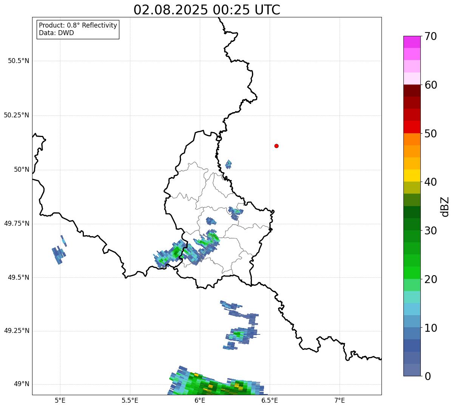Pick the dark blue colorbar segment below 10
This screenshot has width=454, height=408.
[x=412, y=345]
